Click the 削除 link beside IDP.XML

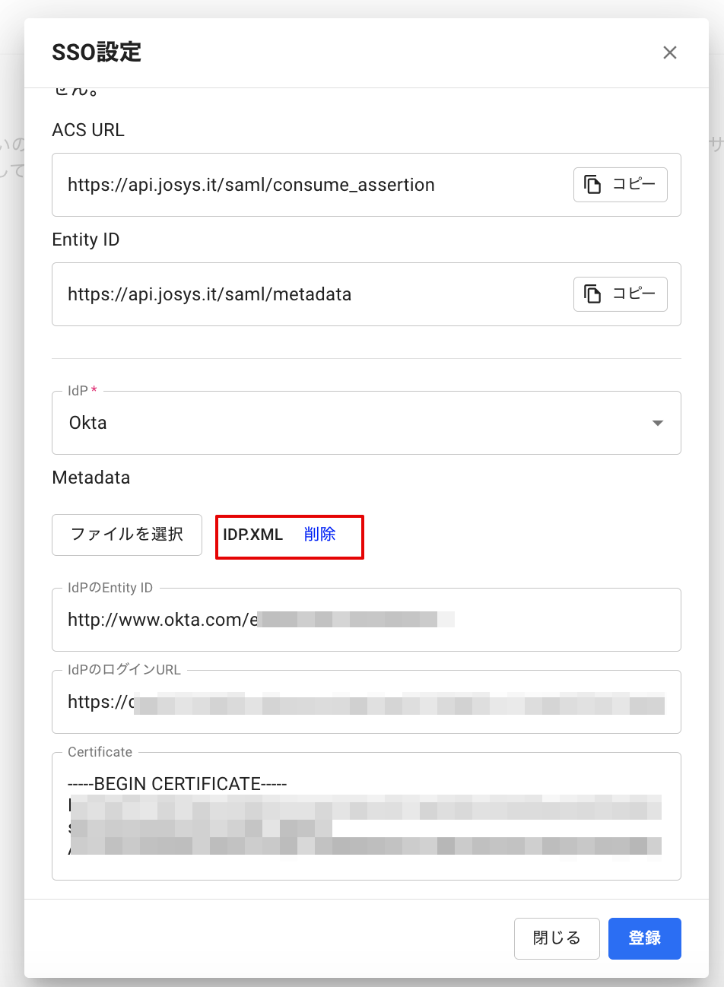pos(319,535)
